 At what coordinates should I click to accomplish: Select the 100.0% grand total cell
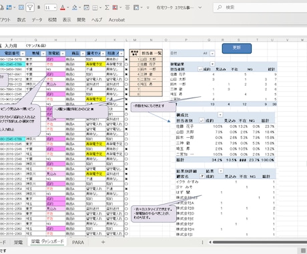[268, 160]
